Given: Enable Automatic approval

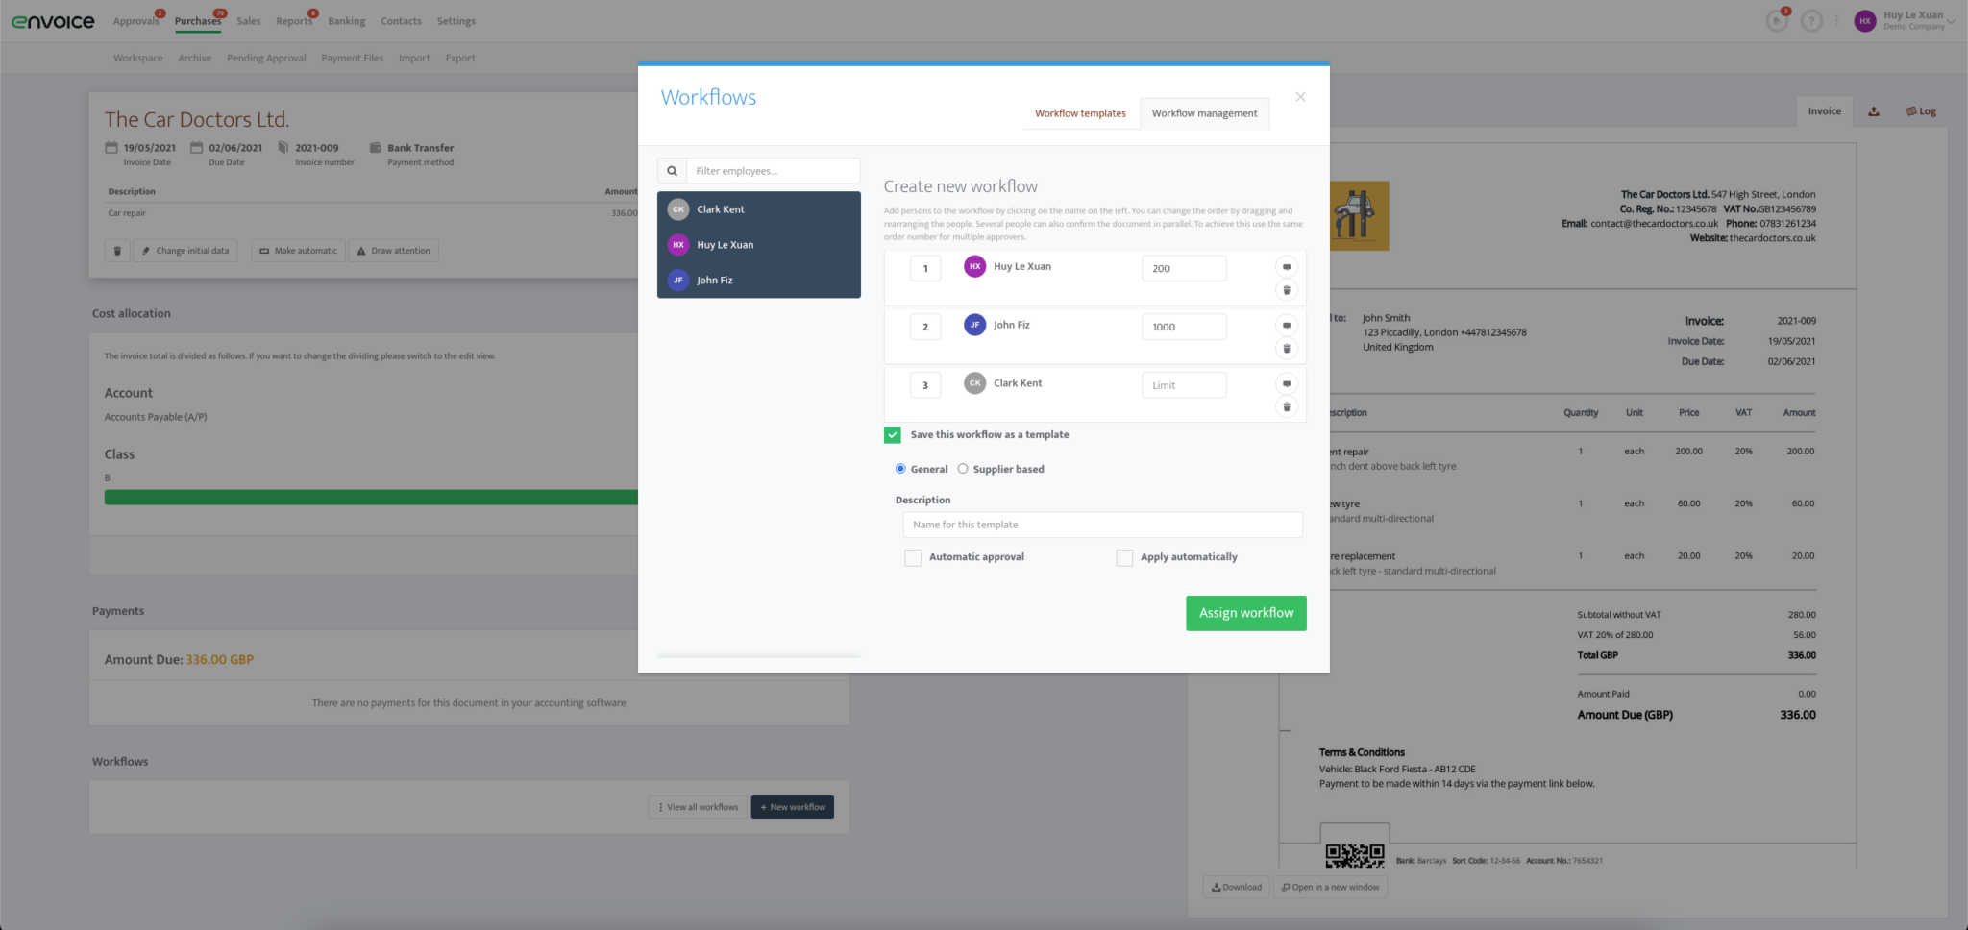Looking at the screenshot, I should 912,557.
